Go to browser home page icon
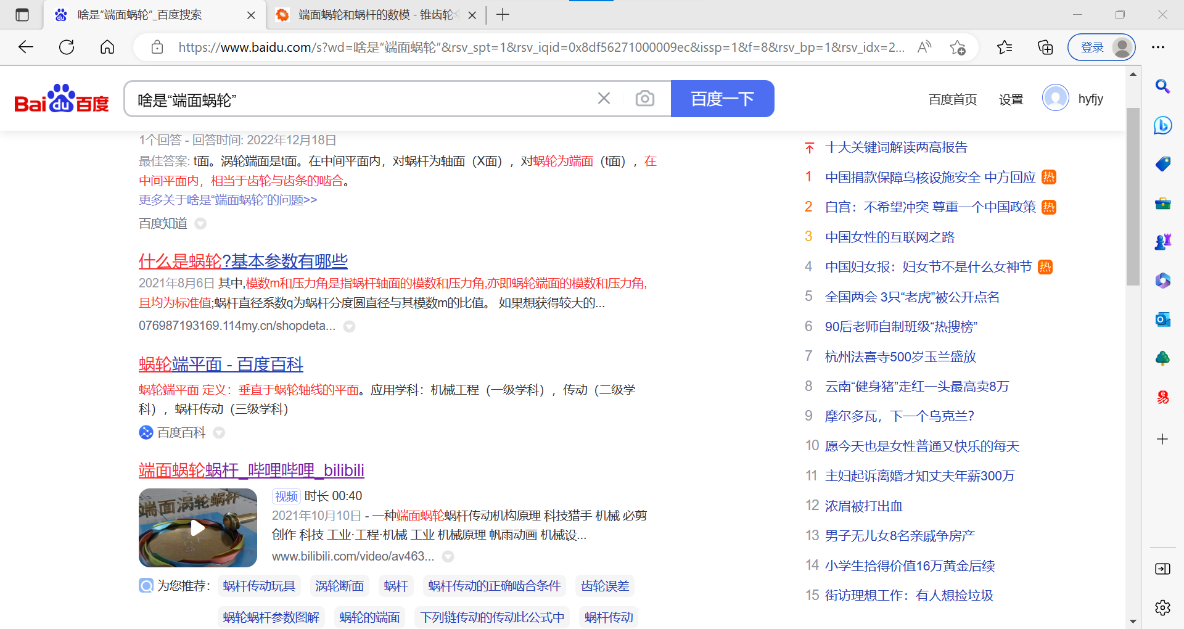 107,47
